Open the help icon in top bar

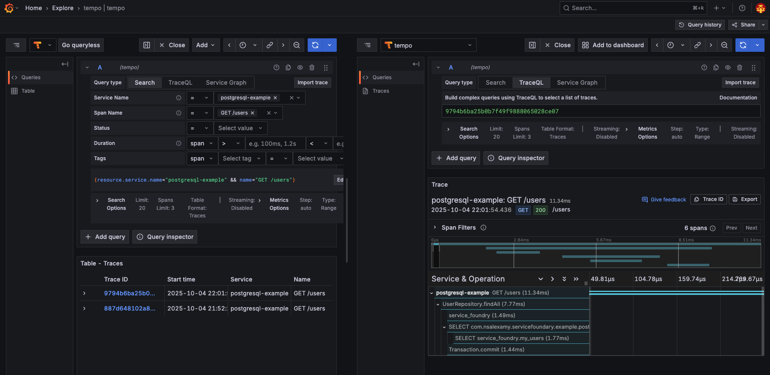click(742, 8)
